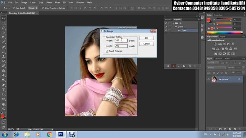Select the Brush tool
Screen dimensions: 246x138
(x=3, y=51)
